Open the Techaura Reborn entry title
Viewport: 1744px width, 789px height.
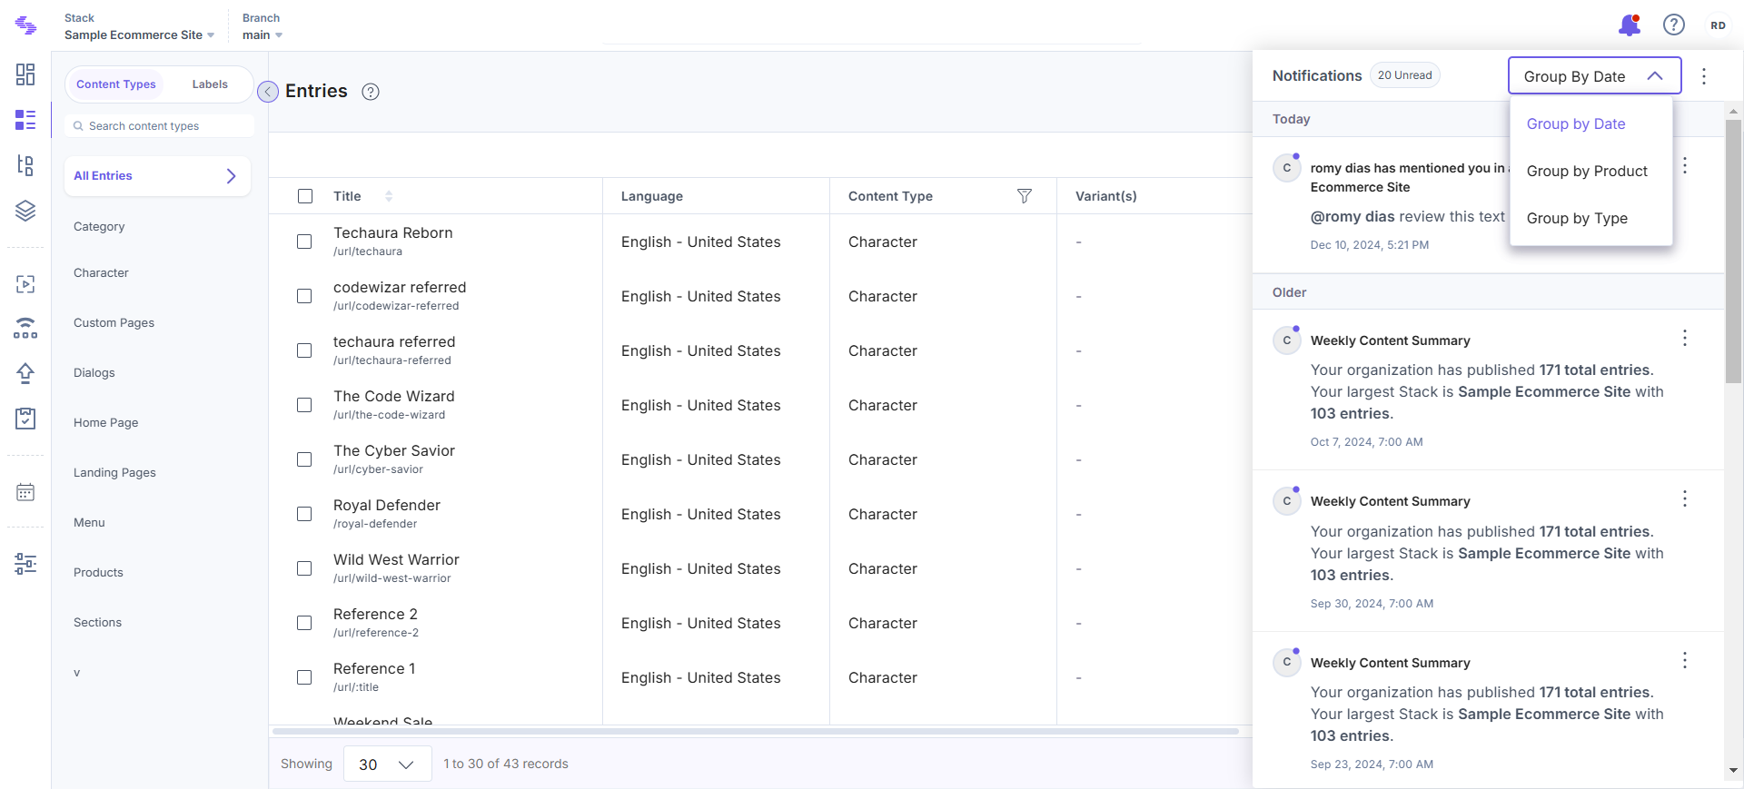pos(393,233)
